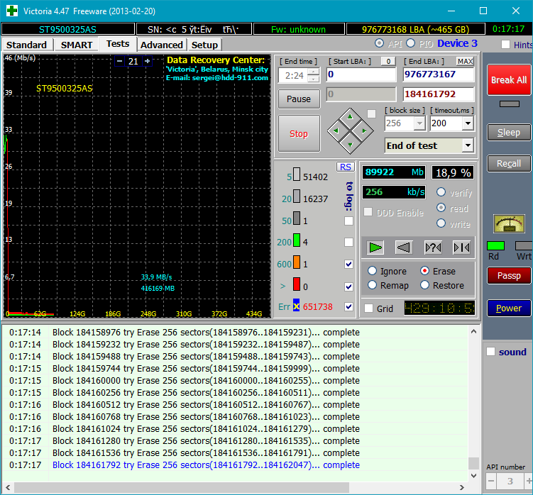
Task: Enable the Grid checkbox
Action: pyautogui.click(x=368, y=308)
